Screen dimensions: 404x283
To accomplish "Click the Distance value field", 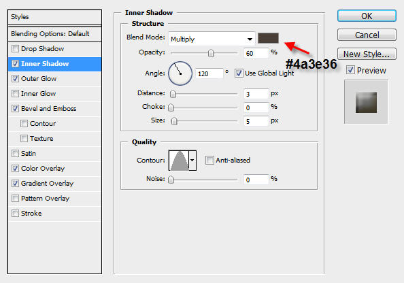I will (x=256, y=94).
